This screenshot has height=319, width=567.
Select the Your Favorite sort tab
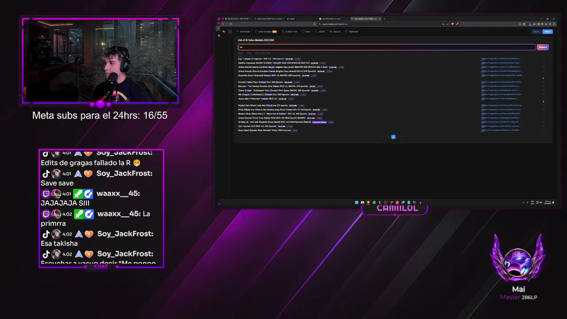263,53
